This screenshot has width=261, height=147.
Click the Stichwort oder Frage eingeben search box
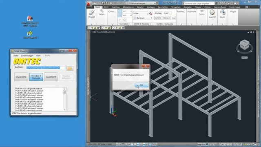199,3
